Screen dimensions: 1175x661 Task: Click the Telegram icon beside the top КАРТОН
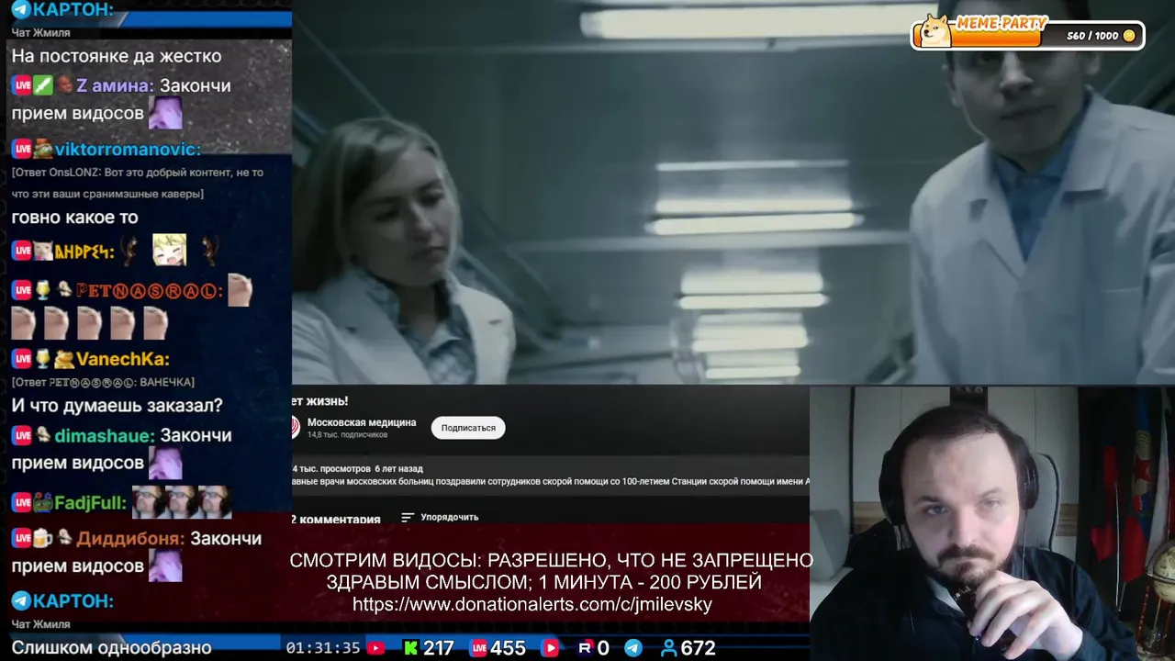20,9
